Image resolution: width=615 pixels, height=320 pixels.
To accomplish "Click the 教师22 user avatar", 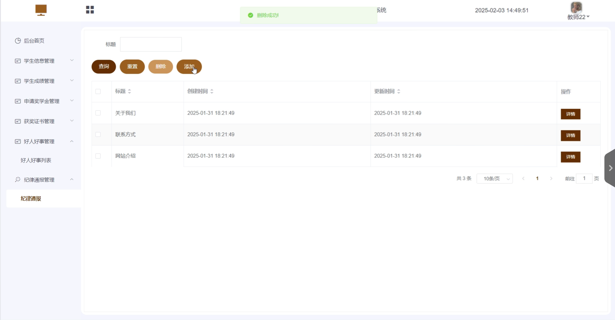I will coord(576,7).
